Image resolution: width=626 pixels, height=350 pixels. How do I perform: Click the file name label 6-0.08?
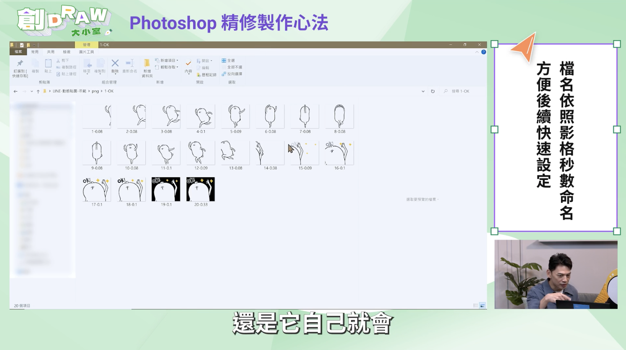270,131
